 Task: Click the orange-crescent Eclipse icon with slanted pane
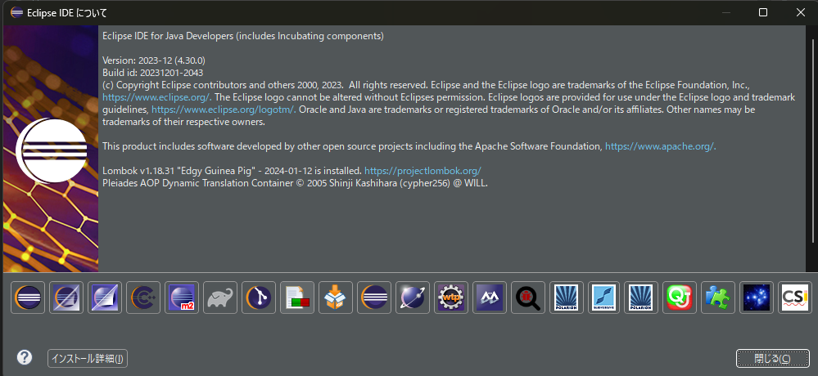click(x=66, y=298)
